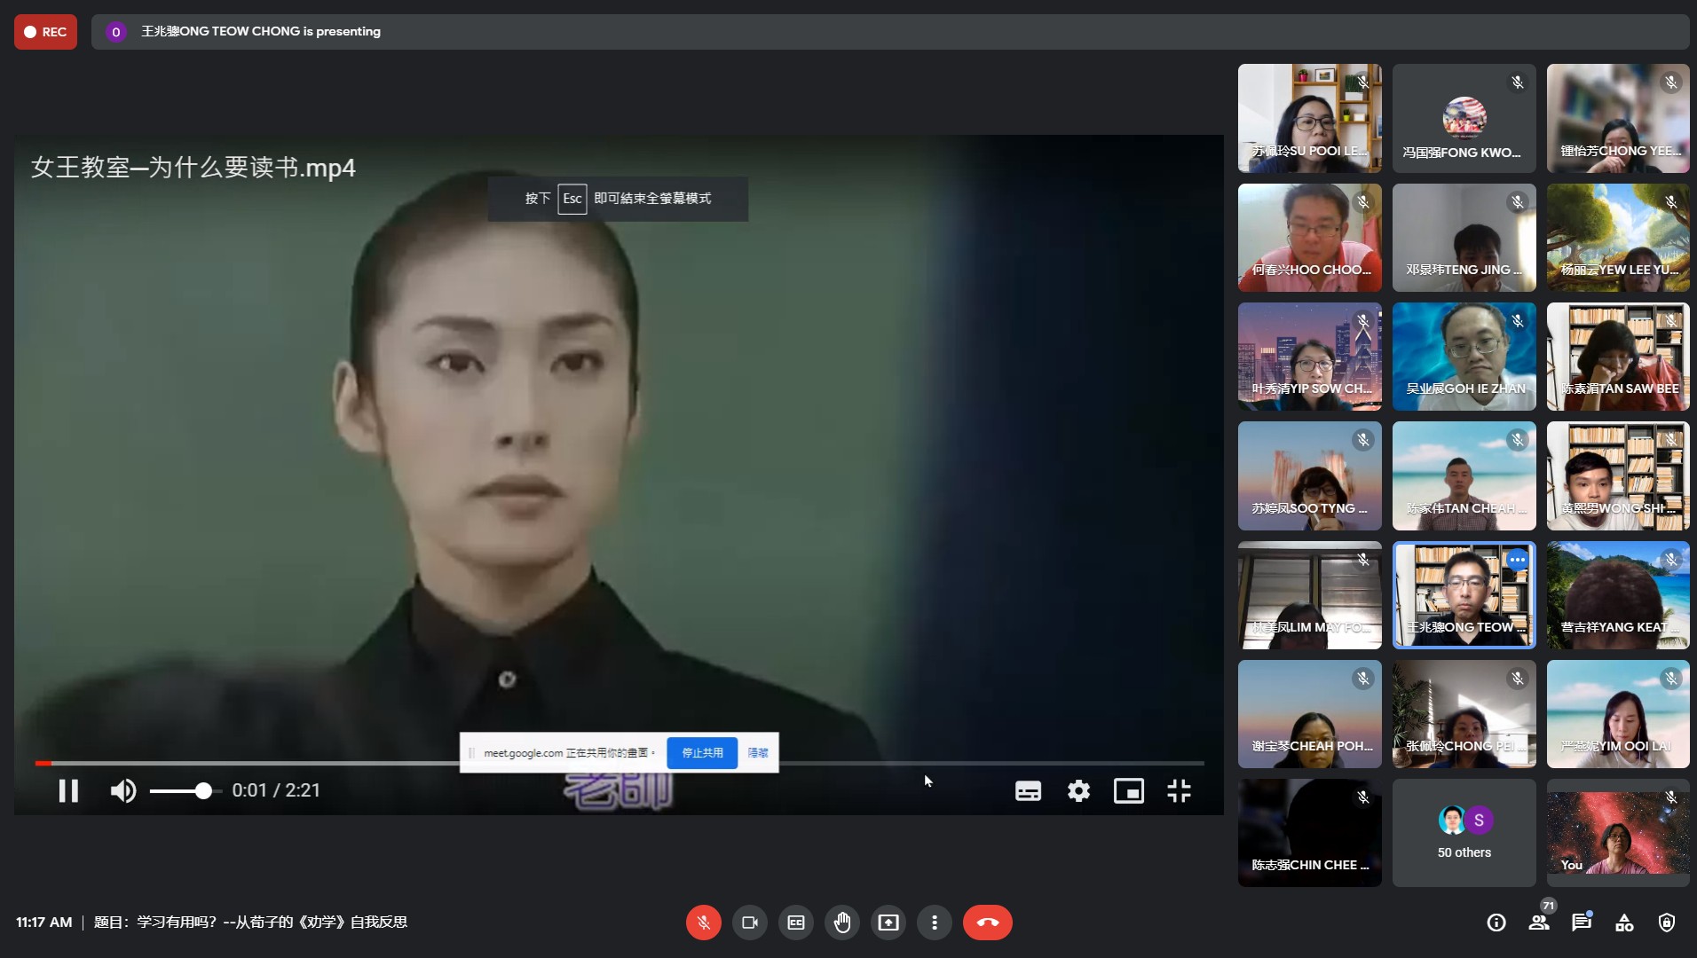
Task: Hide the sharing notice with 隐藏
Action: pos(758,752)
